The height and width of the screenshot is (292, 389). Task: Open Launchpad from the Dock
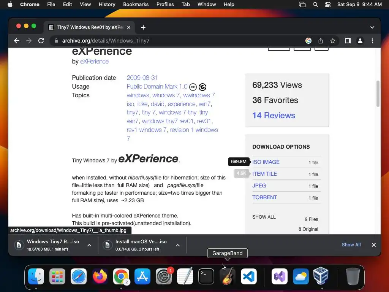point(57,276)
